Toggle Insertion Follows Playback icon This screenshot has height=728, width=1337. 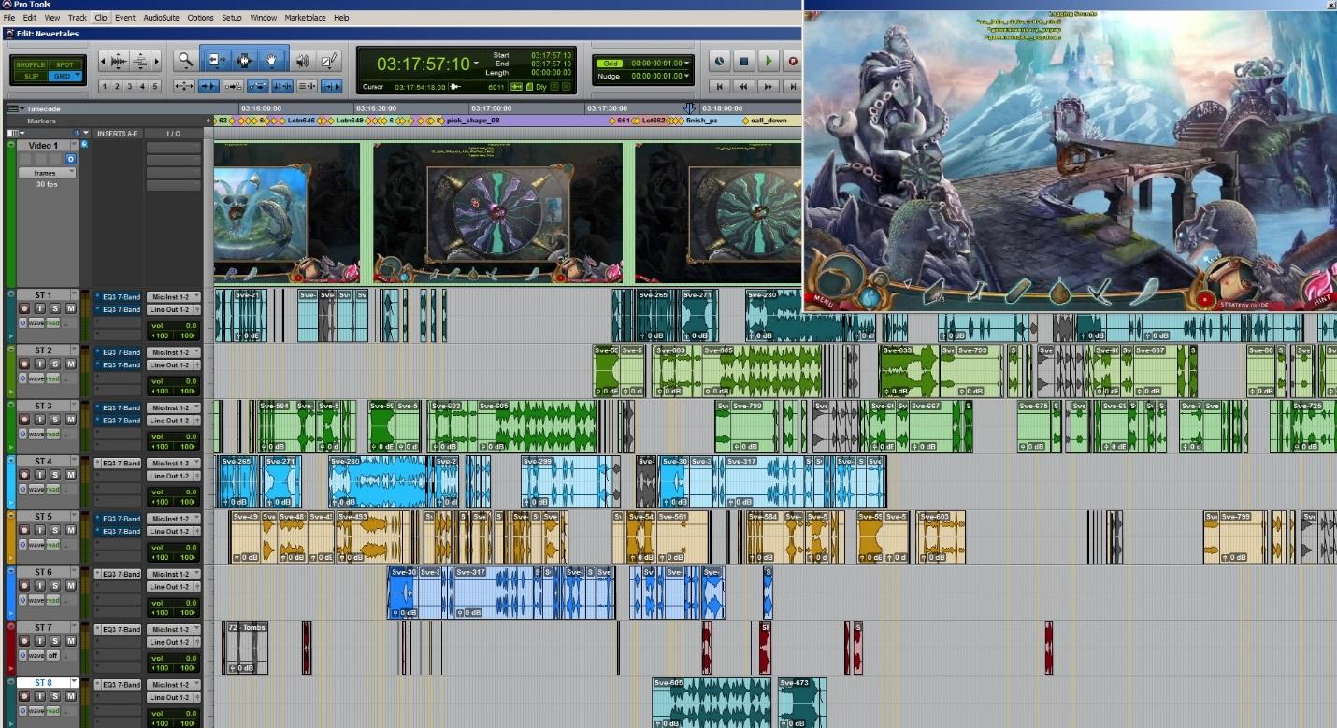(332, 86)
